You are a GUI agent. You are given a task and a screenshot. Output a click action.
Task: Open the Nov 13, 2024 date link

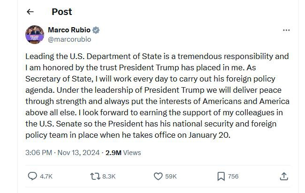coord(78,153)
